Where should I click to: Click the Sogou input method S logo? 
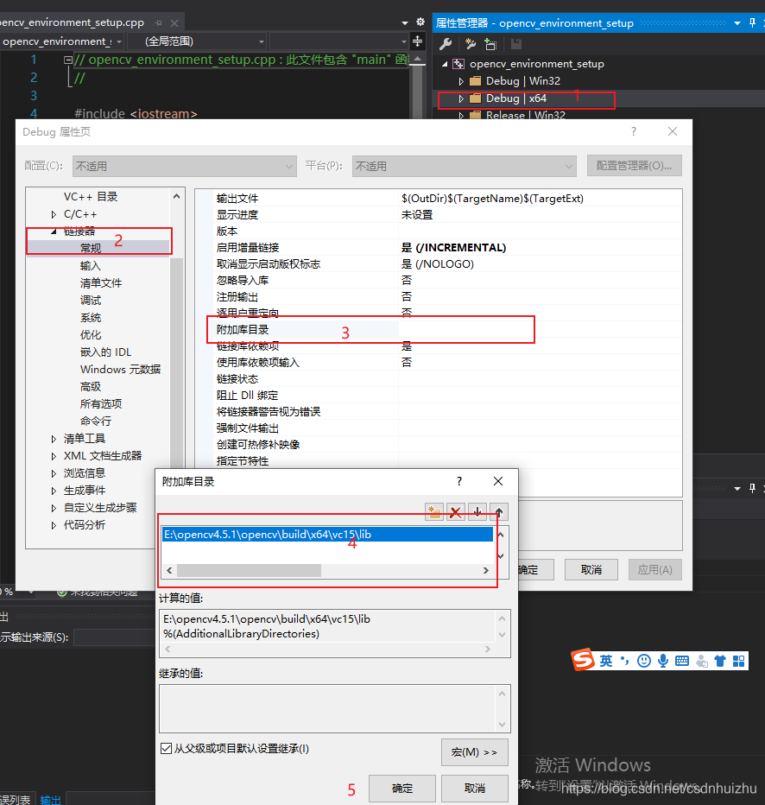[x=583, y=660]
